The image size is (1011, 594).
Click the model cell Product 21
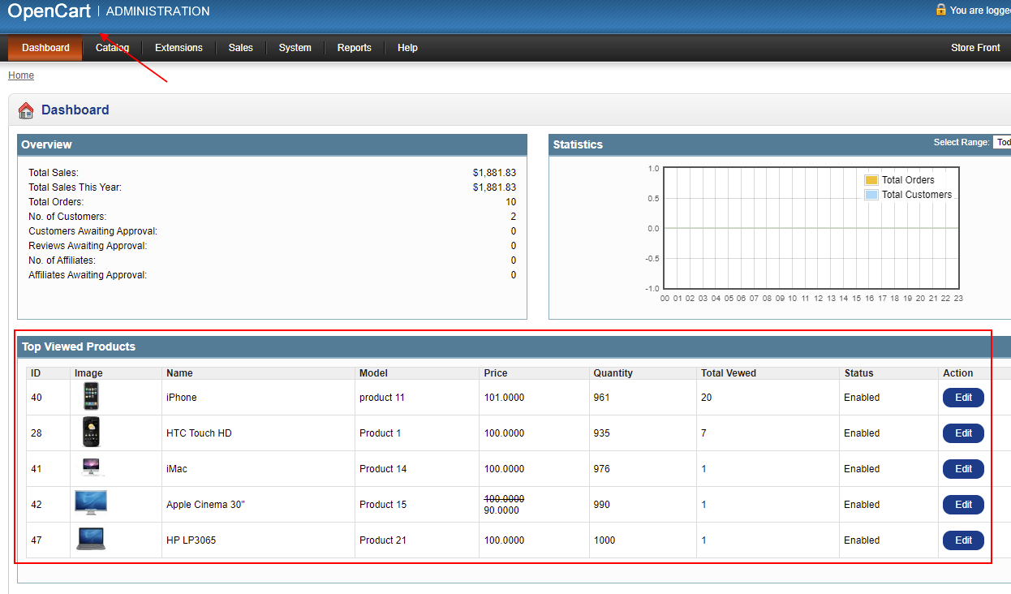383,540
